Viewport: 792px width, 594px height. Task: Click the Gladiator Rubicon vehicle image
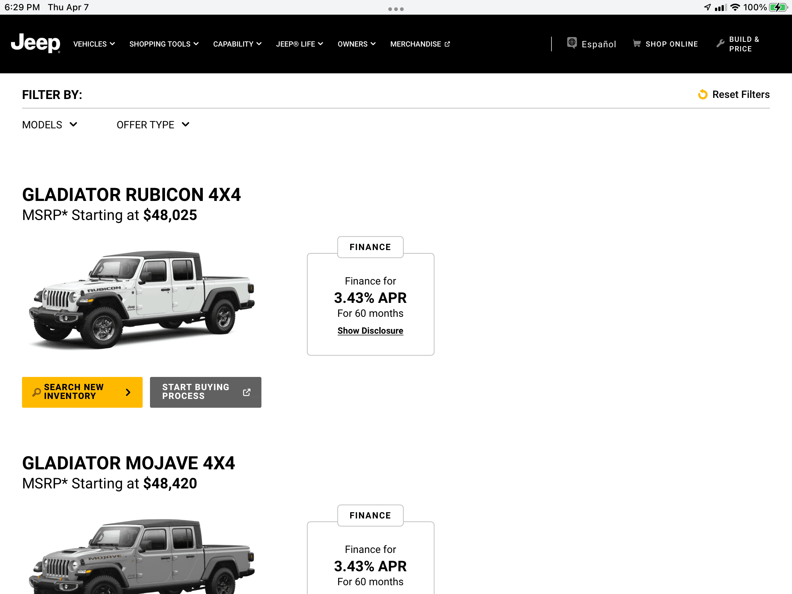pyautogui.click(x=142, y=300)
